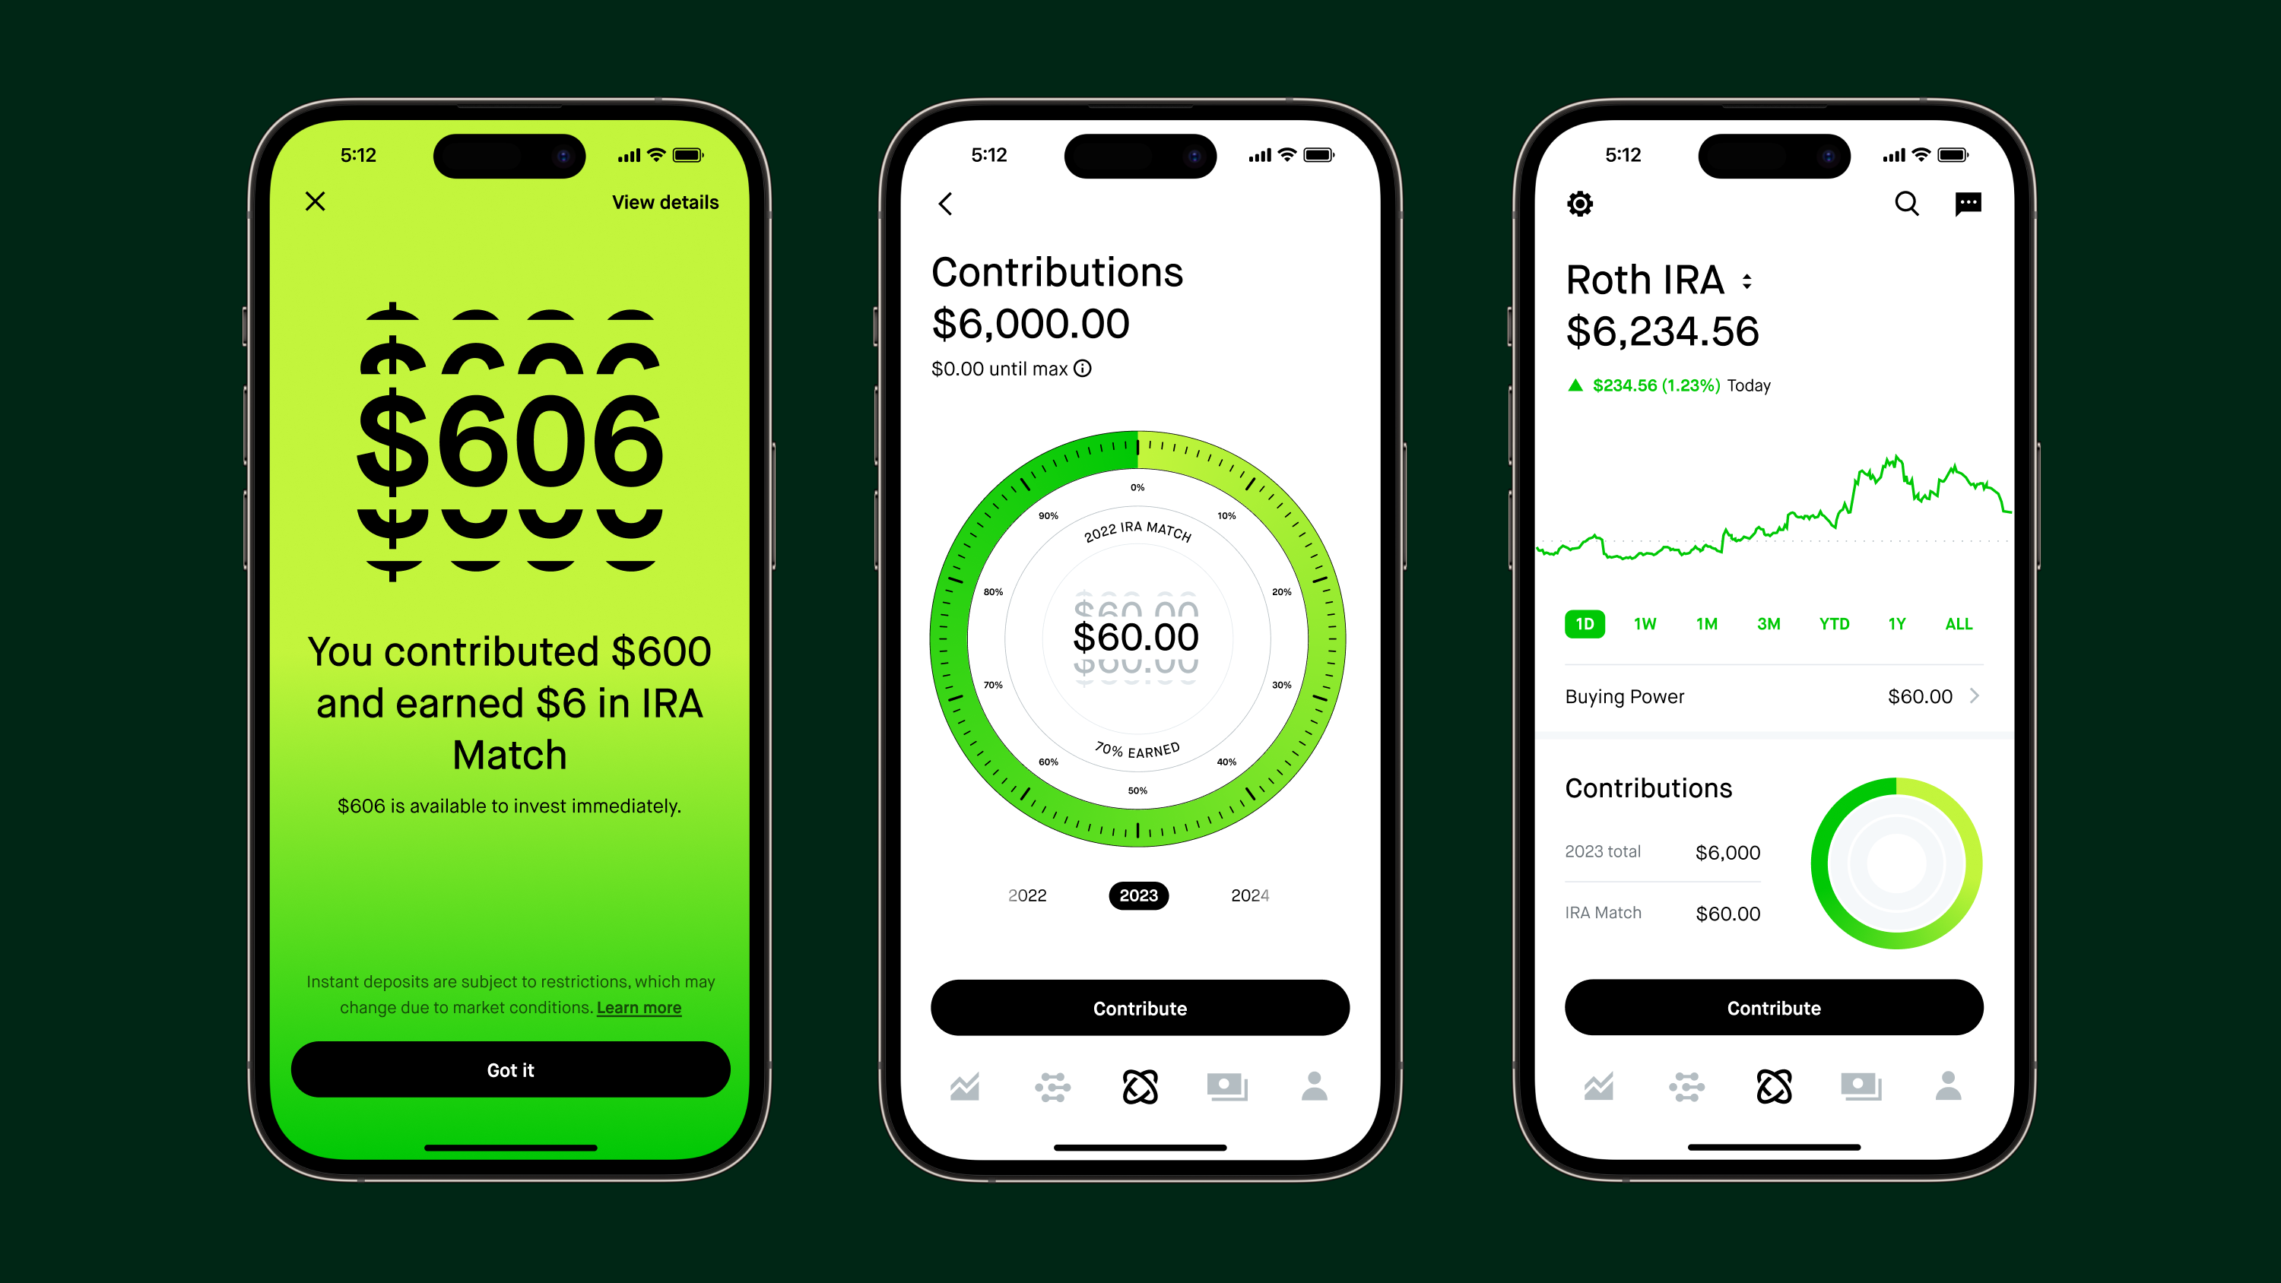Switch to the 1Y time period tab
The width and height of the screenshot is (2281, 1283).
coord(1891,623)
